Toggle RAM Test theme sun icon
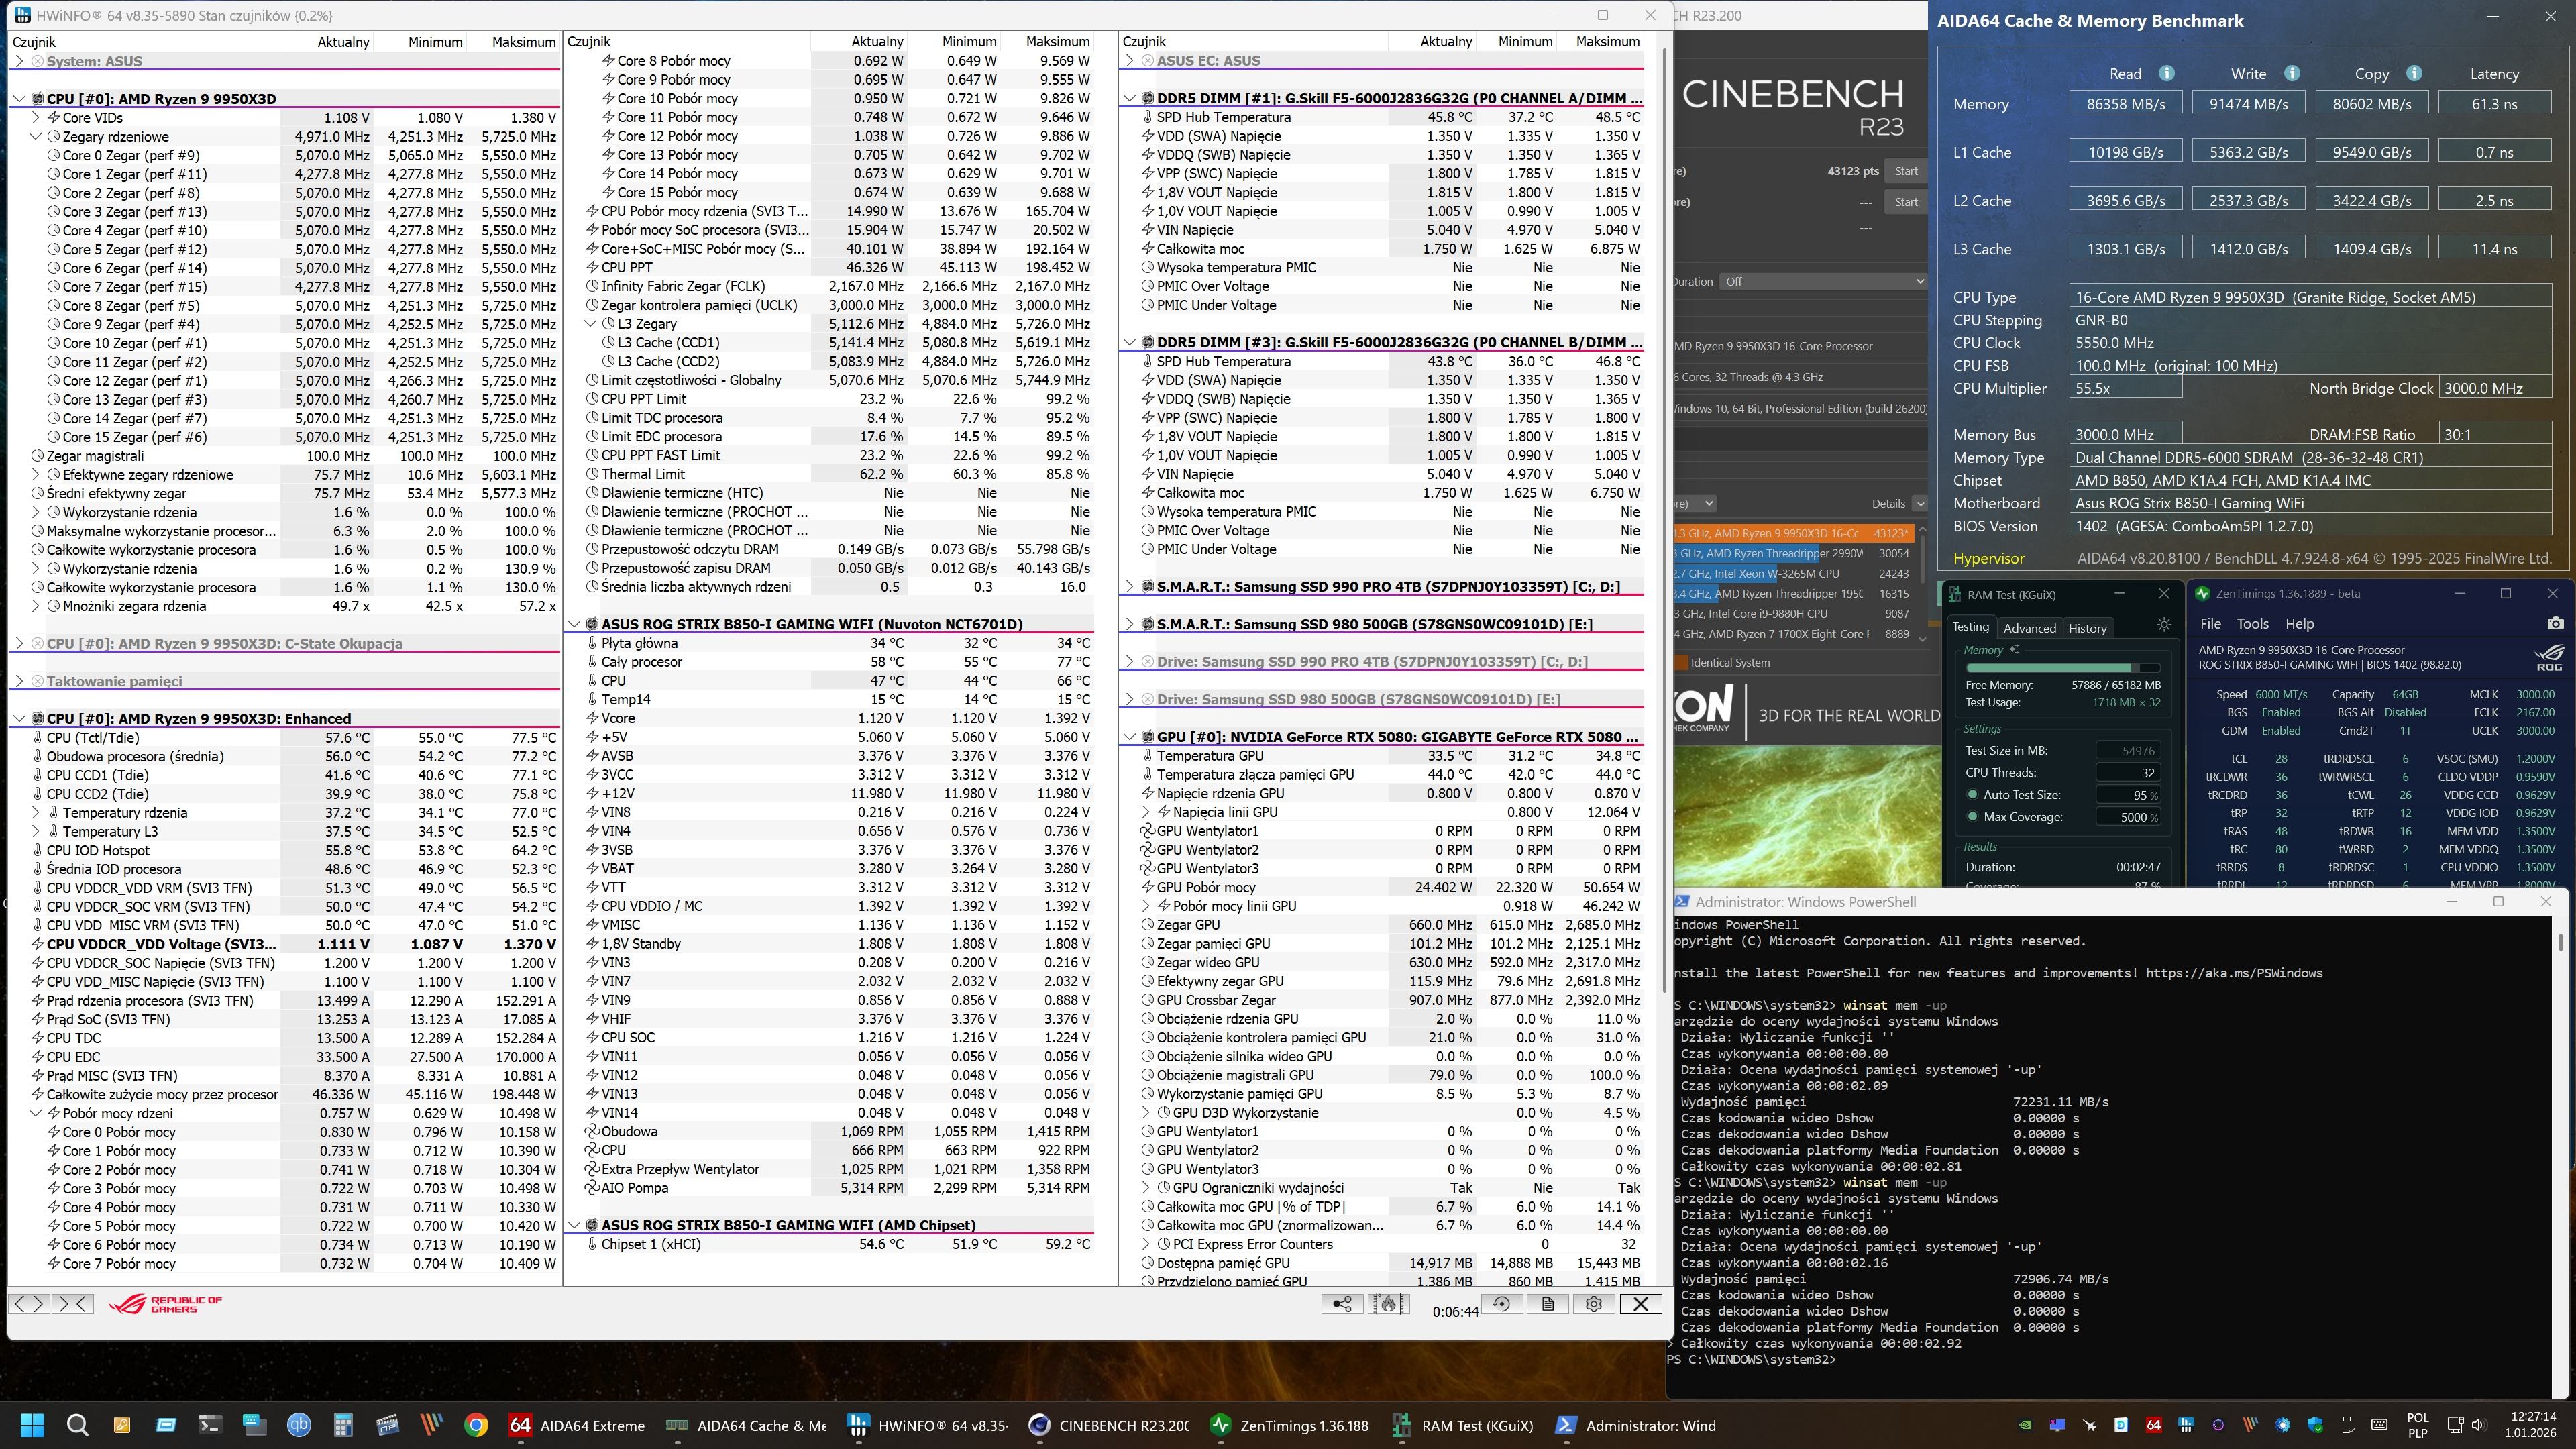Viewport: 2576px width, 1449px height. (x=2164, y=625)
